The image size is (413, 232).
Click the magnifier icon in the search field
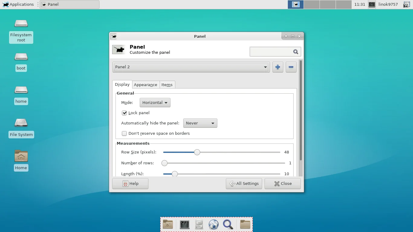[296, 52]
